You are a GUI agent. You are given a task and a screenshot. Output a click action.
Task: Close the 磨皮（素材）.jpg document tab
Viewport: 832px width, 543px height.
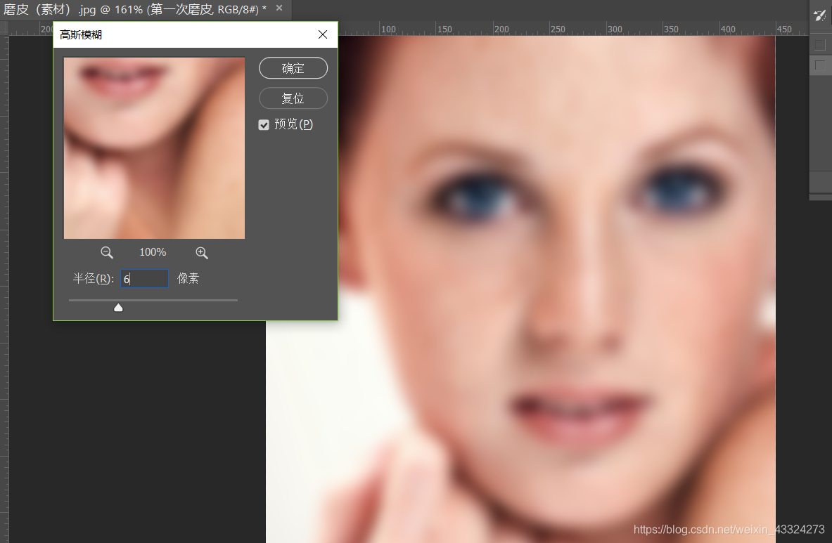click(279, 8)
